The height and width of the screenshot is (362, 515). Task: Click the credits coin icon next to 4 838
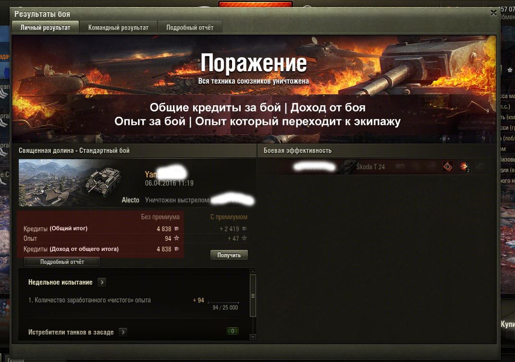[176, 228]
